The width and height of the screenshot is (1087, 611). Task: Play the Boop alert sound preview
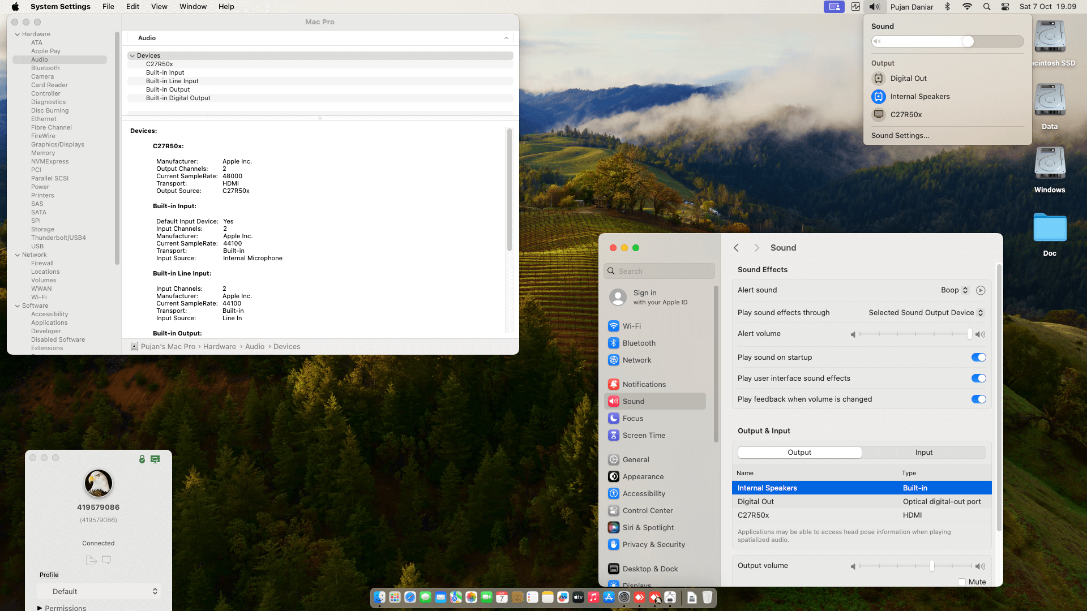pos(981,290)
